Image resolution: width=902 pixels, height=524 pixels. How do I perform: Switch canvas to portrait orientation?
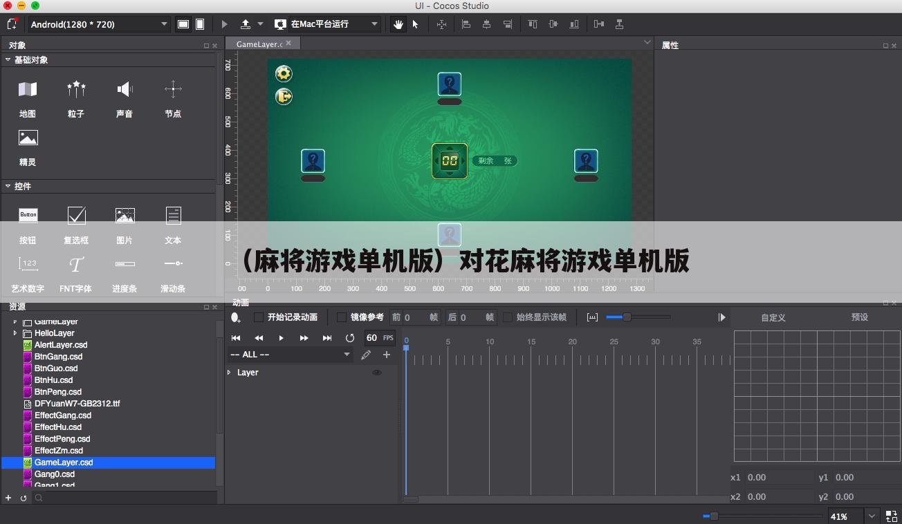(x=199, y=24)
